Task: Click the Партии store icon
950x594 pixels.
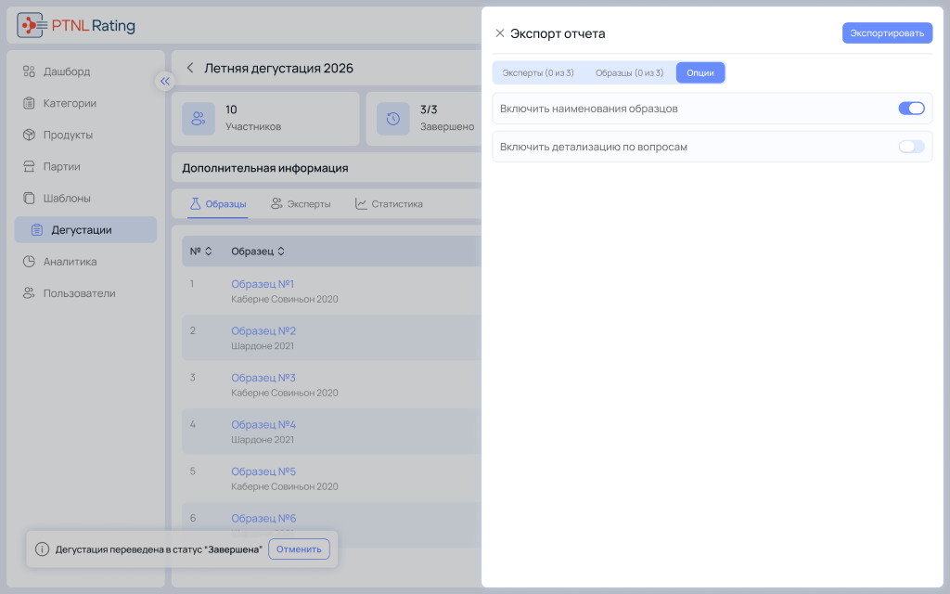Action: pyautogui.click(x=29, y=166)
